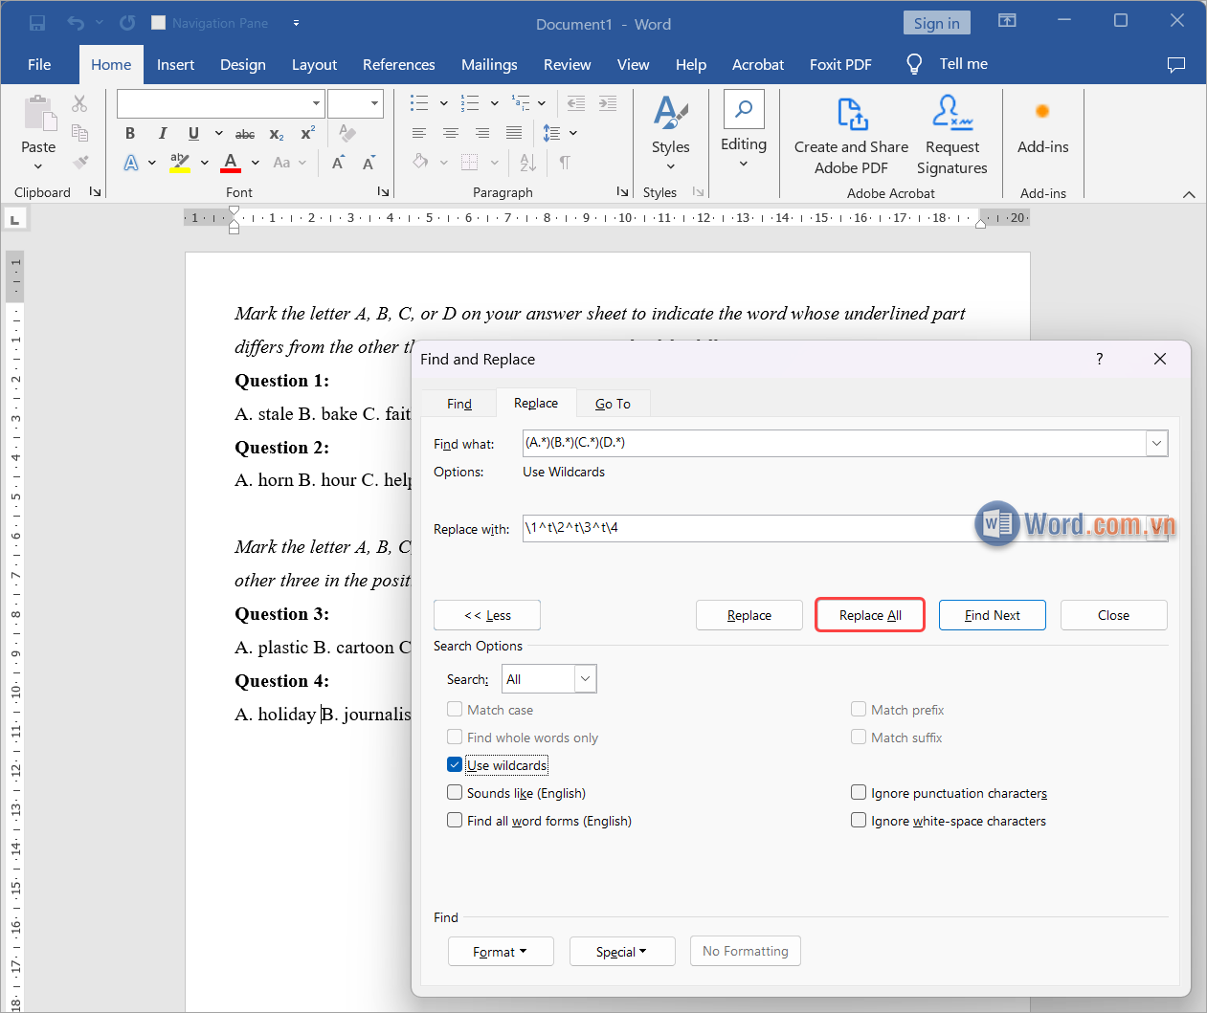Toggle Italic formatting
Screen dimensions: 1207x1013
click(163, 134)
